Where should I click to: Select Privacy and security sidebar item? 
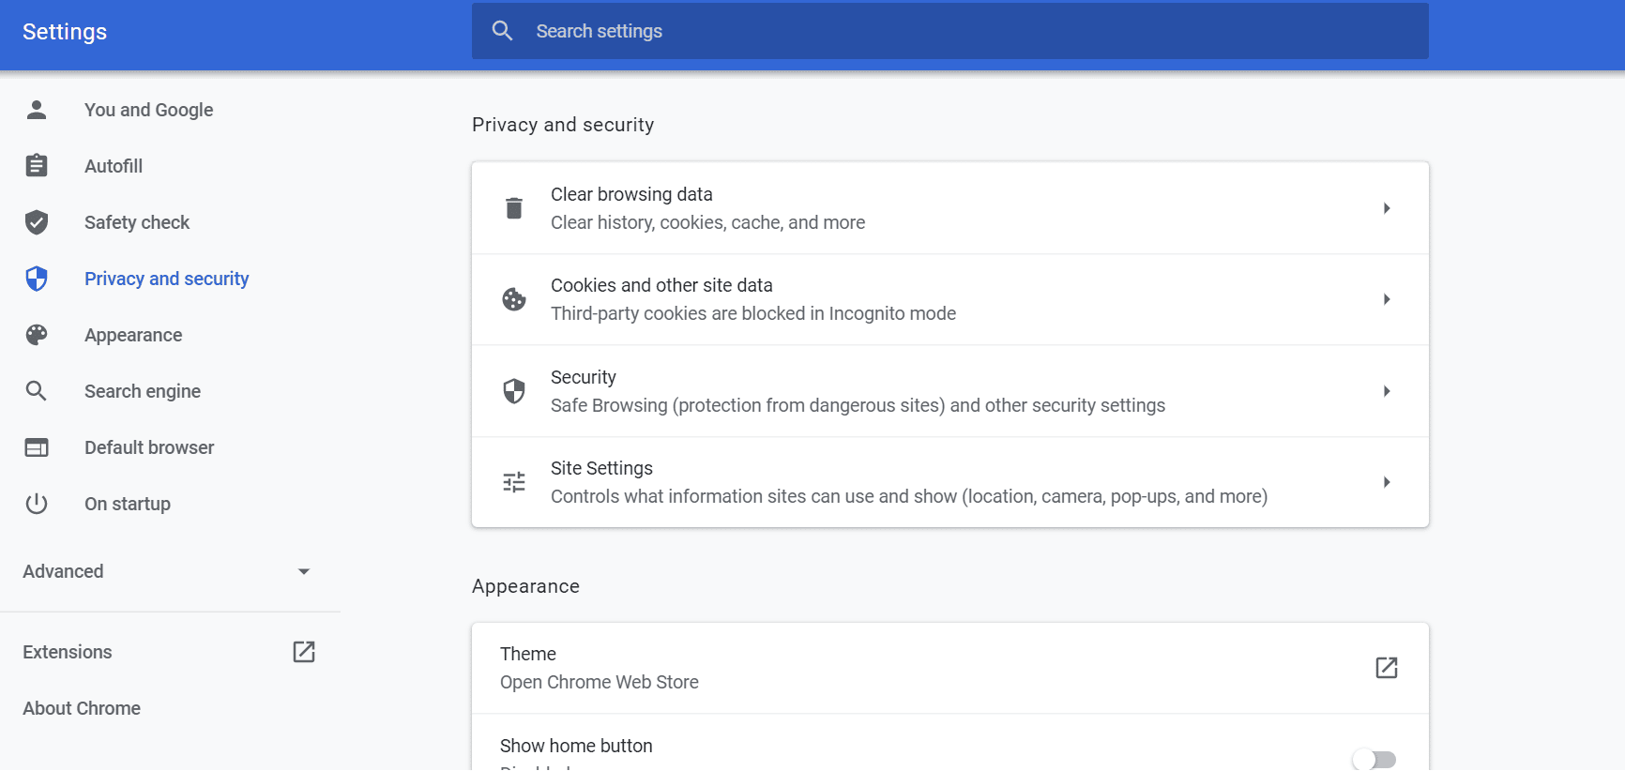coord(166,279)
